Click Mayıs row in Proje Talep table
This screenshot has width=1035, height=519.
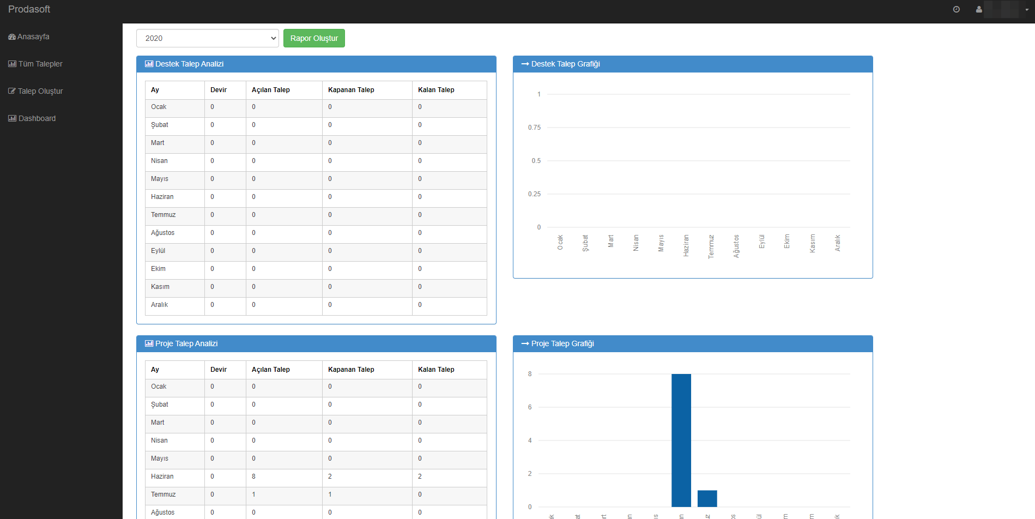316,459
